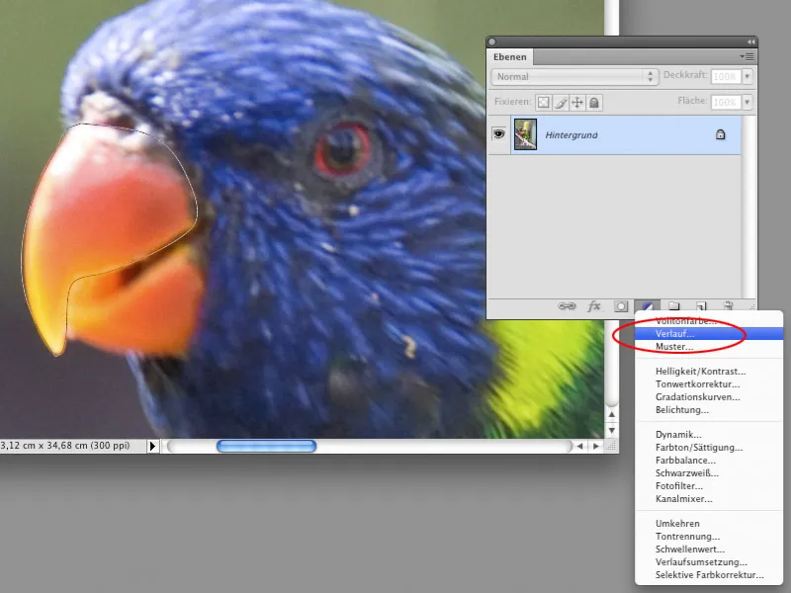Click the Hintergrund layer thumbnail

pos(524,134)
